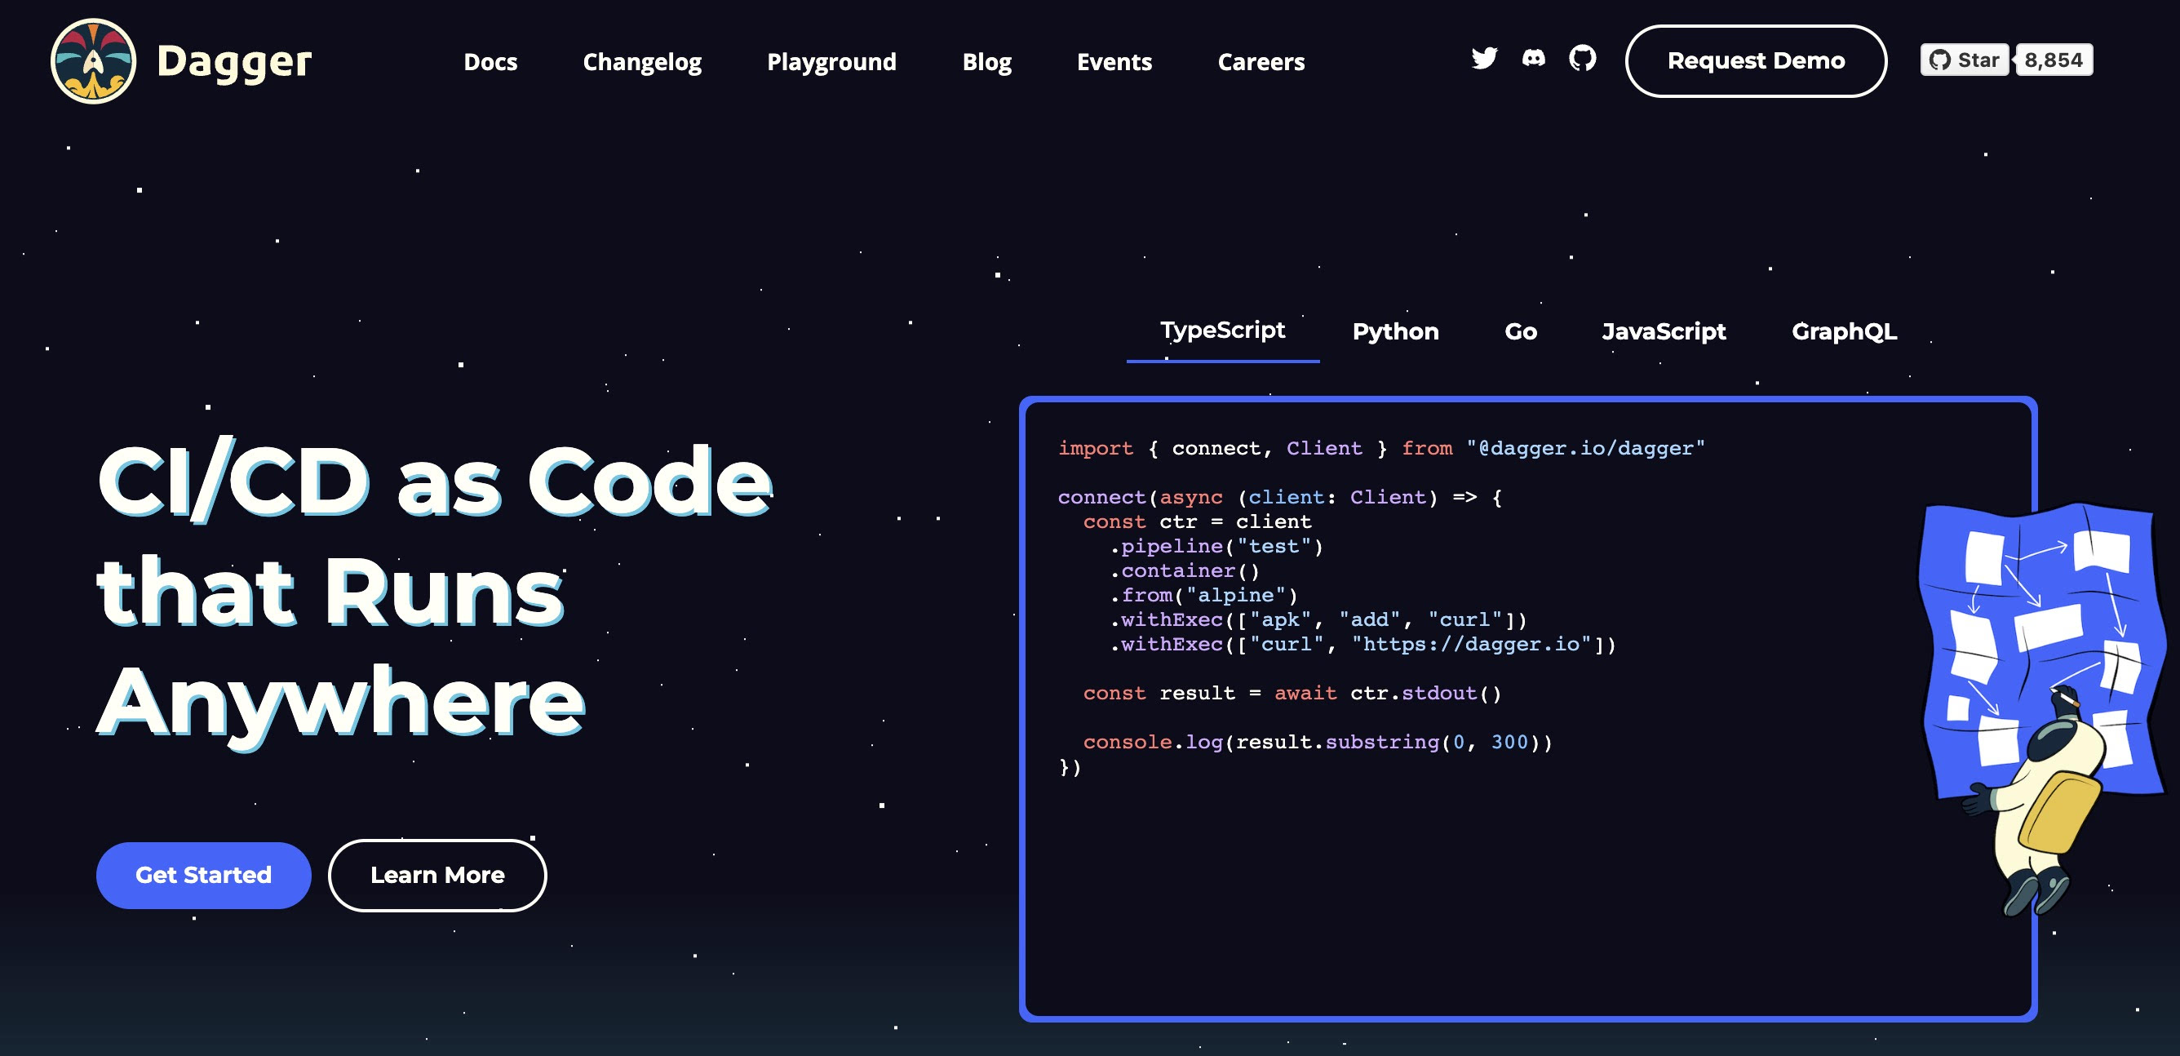Screen dimensions: 2180x1056
Task: Click the const result await line
Action: [1292, 693]
